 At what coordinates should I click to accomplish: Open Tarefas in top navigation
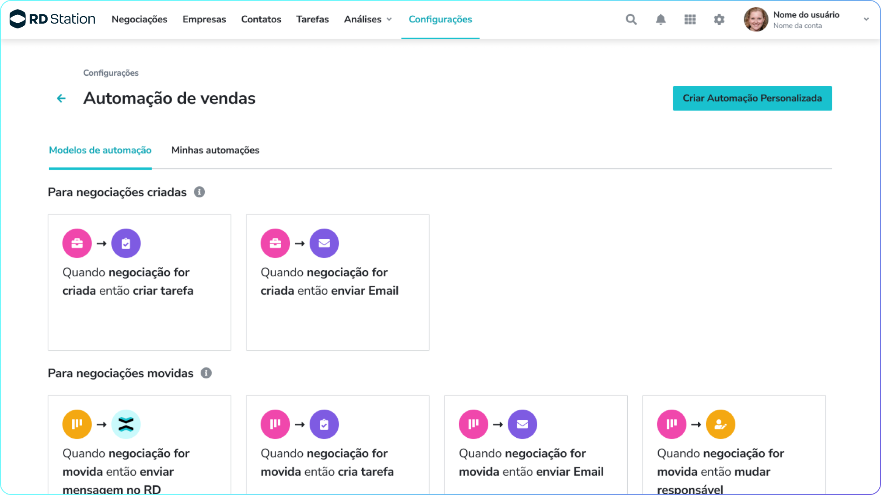click(312, 19)
